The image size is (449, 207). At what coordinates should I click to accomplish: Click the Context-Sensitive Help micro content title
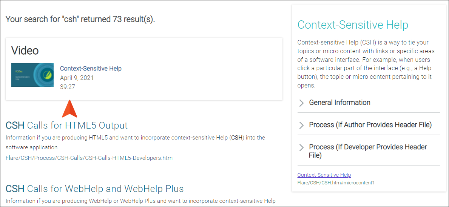click(353, 25)
